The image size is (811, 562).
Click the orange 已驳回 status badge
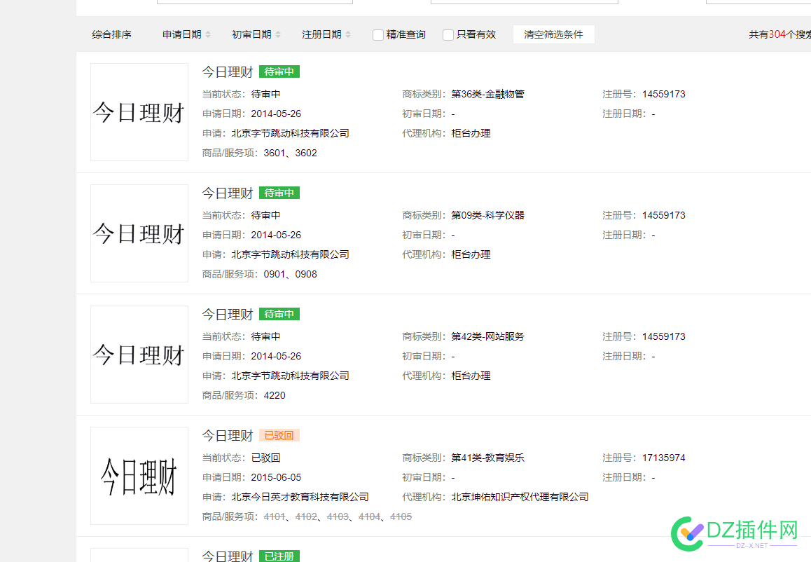tap(279, 435)
